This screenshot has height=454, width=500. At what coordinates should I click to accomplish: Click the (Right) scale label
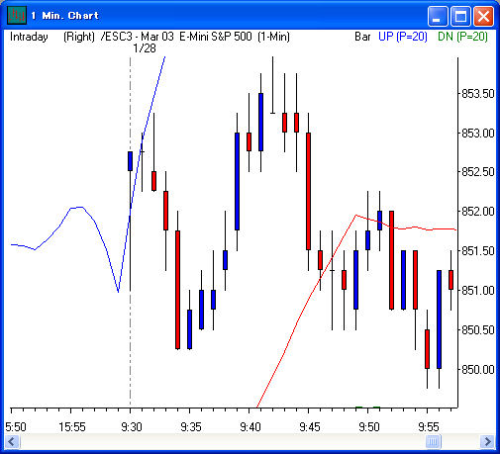[79, 37]
